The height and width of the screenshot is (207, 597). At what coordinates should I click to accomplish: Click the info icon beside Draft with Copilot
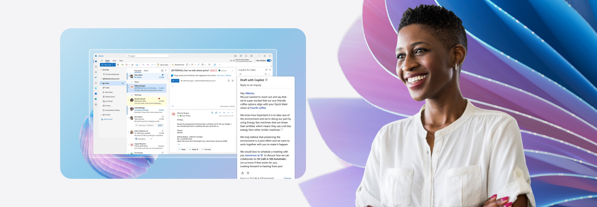pyautogui.click(x=266, y=80)
